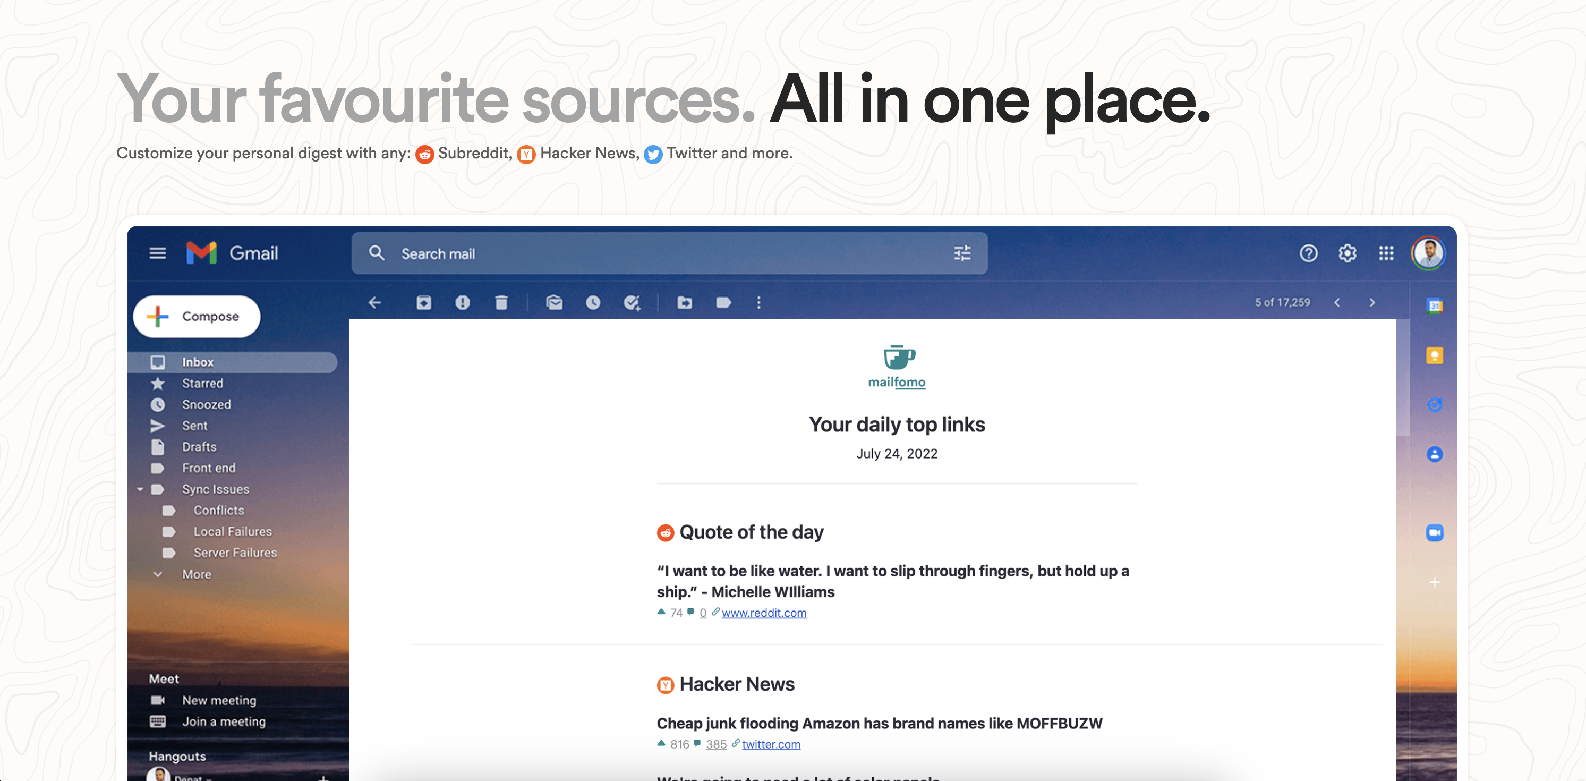Open the Help question mark icon
The height and width of the screenshot is (781, 1586).
tap(1308, 253)
